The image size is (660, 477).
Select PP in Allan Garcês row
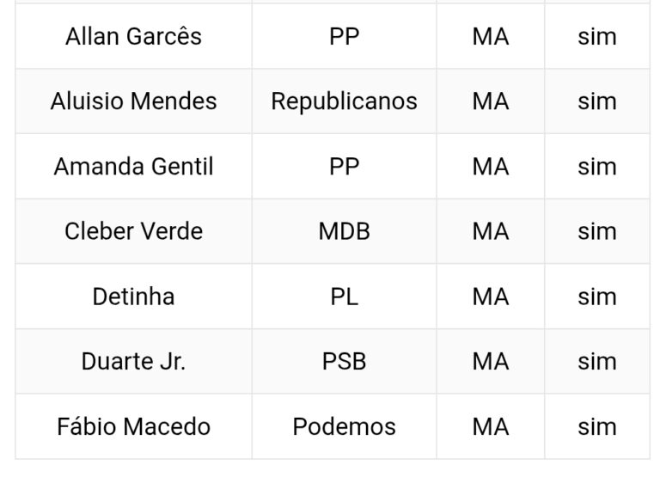pos(344,37)
